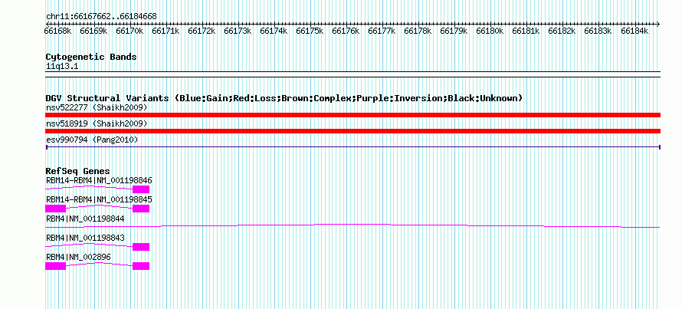
Task: Click the 66172k ruler coordinate
Action: [202, 31]
